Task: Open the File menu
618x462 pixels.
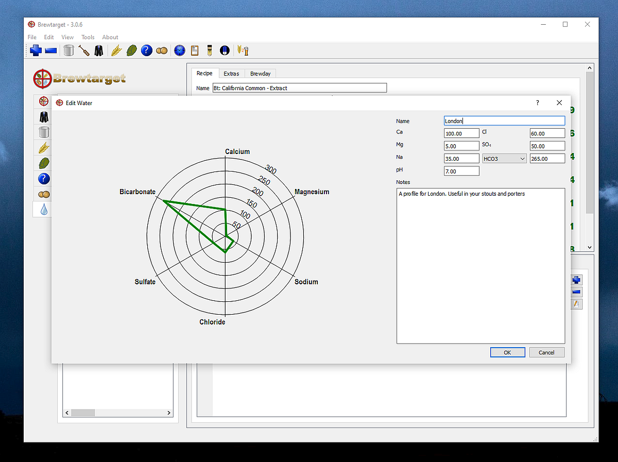Action: point(32,37)
